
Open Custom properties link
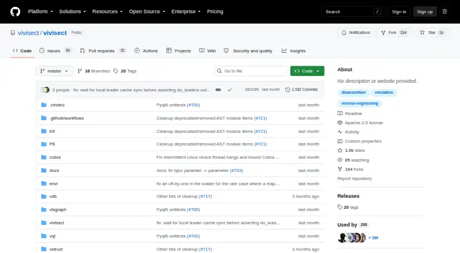[363, 141]
